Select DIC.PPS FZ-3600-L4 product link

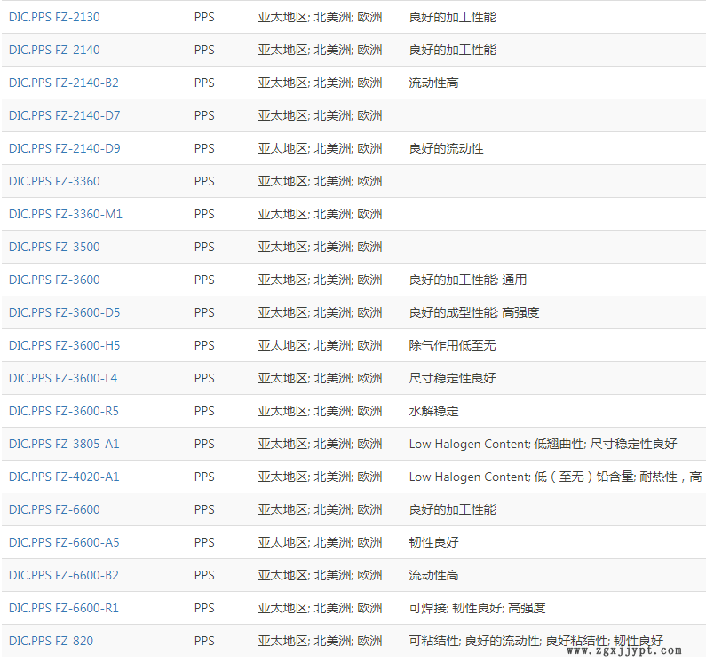point(63,378)
